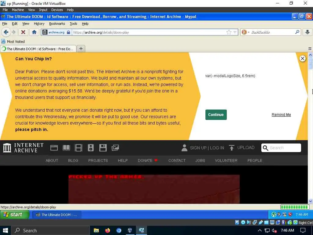This screenshot has height=235, width=313.
Task: Open the VOLUNTEER navigation link
Action: (x=226, y=160)
